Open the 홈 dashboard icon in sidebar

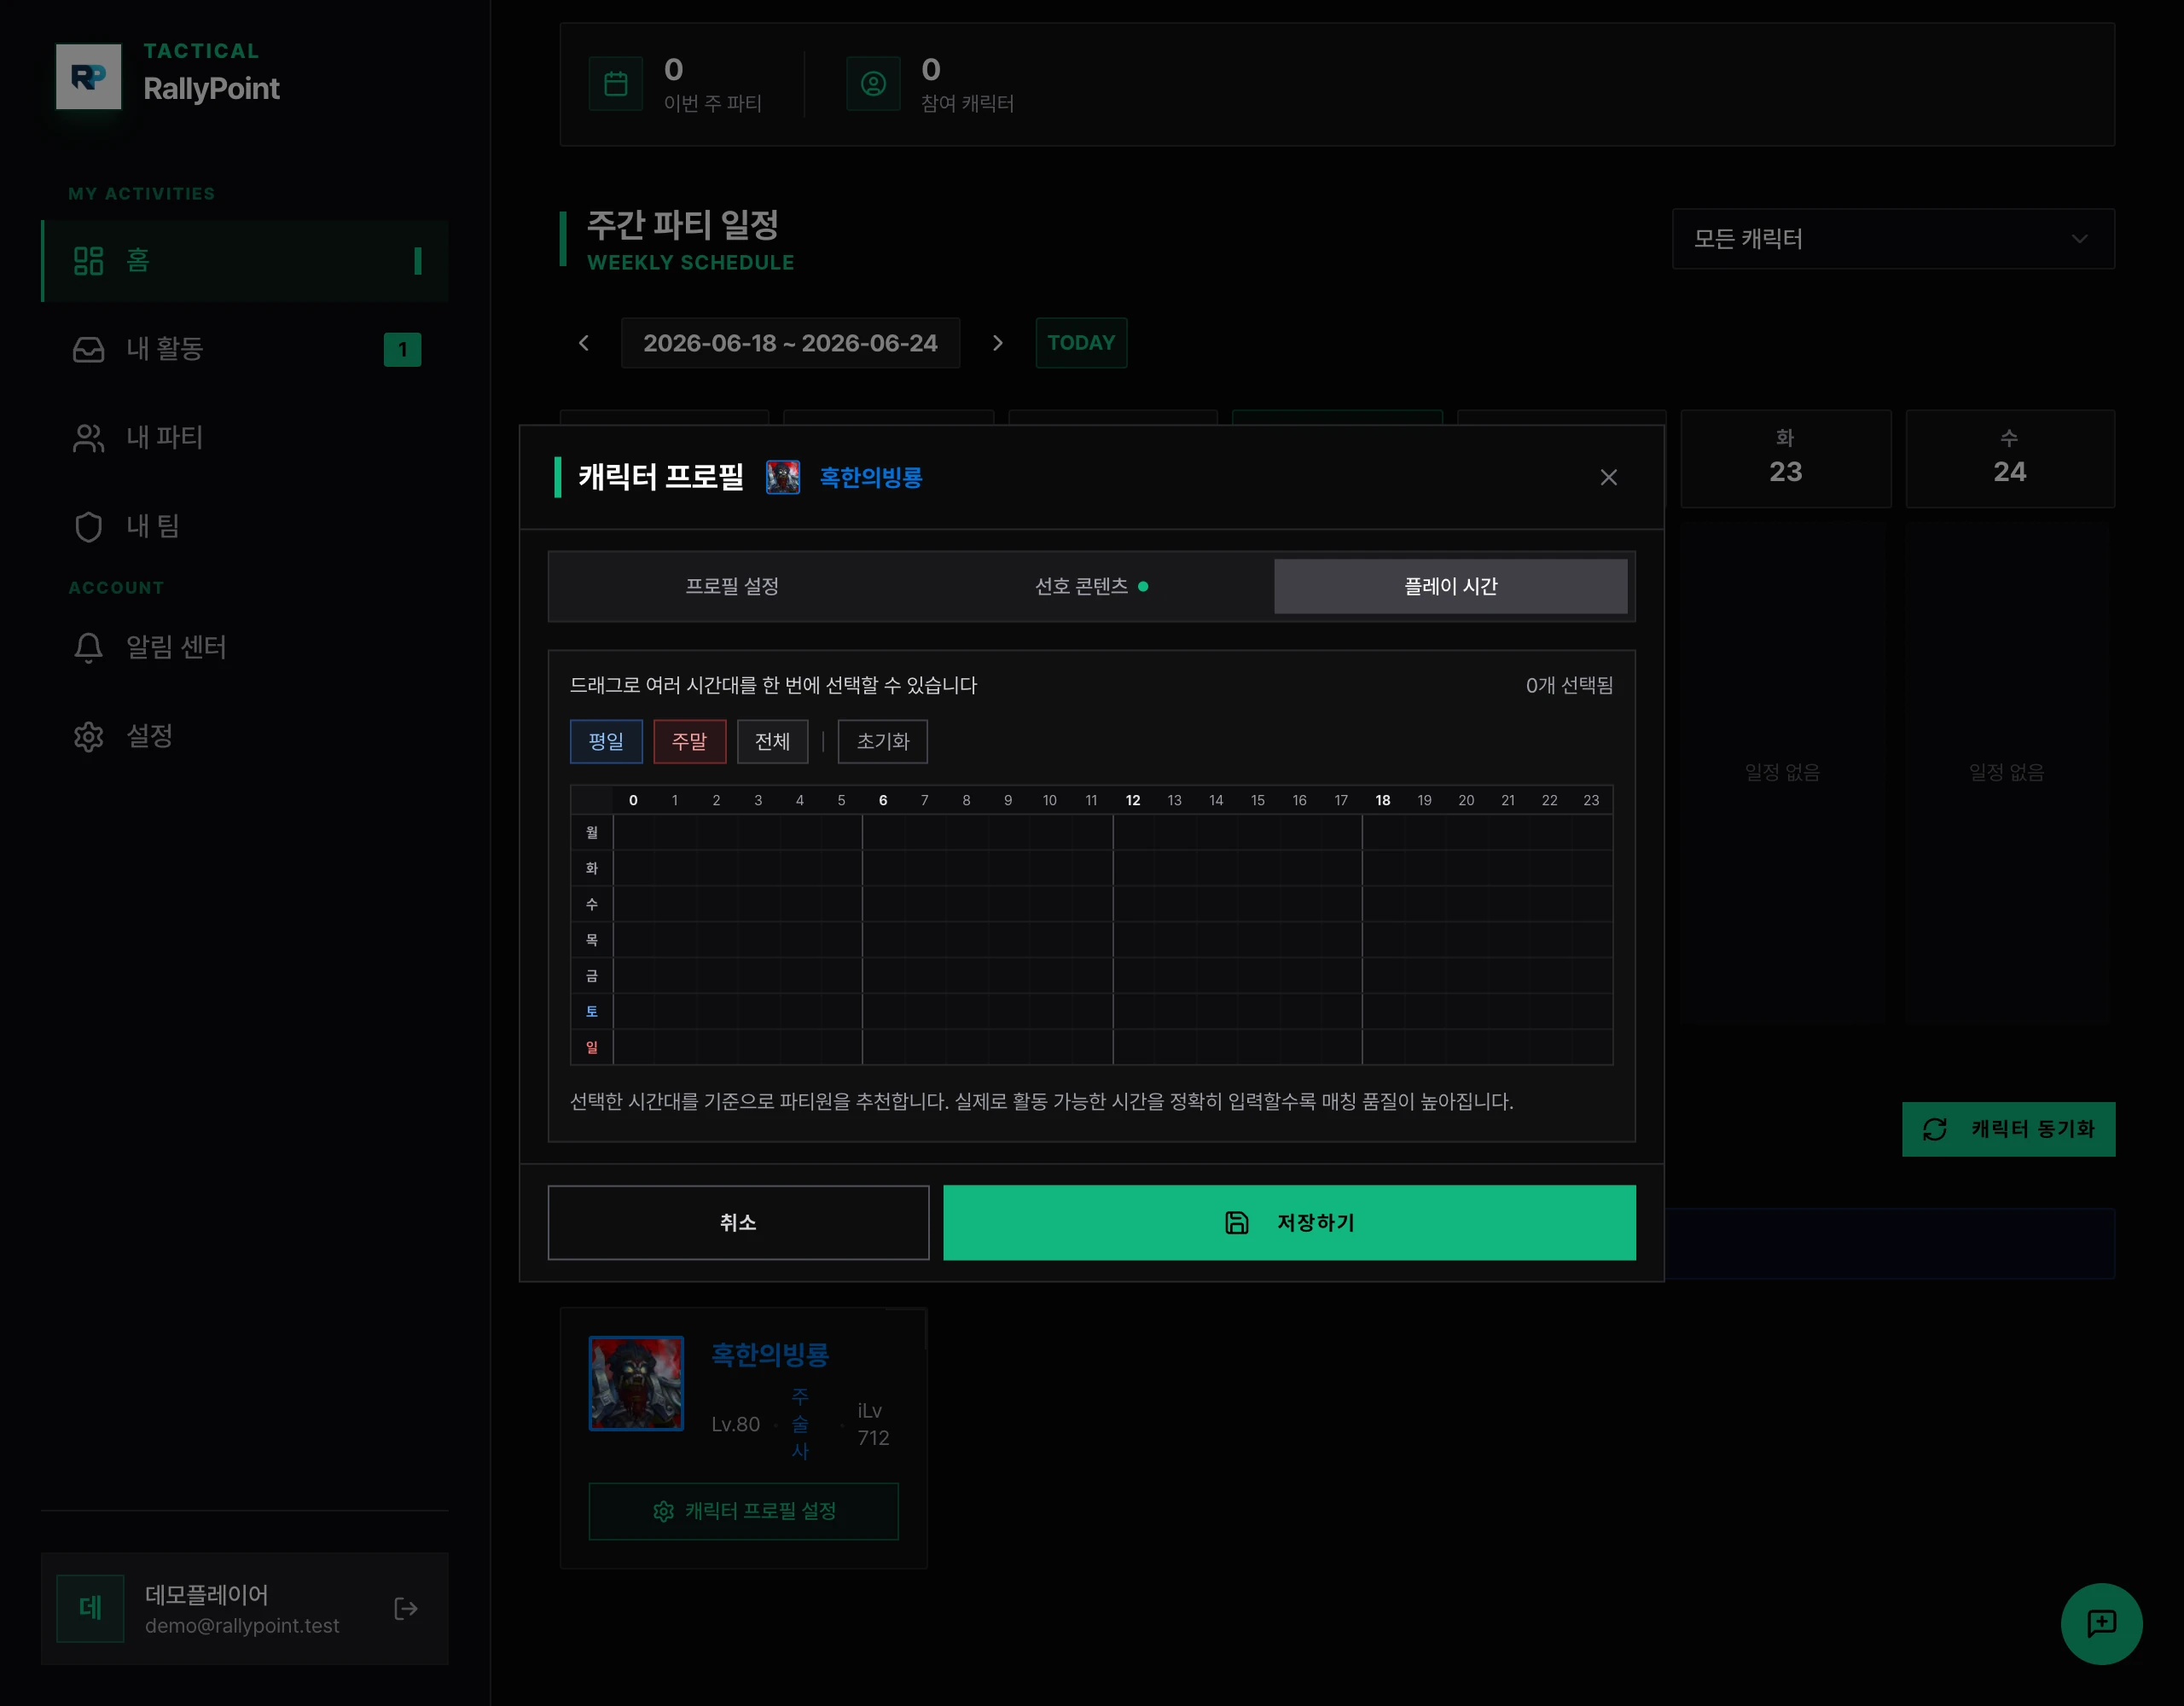click(x=89, y=261)
